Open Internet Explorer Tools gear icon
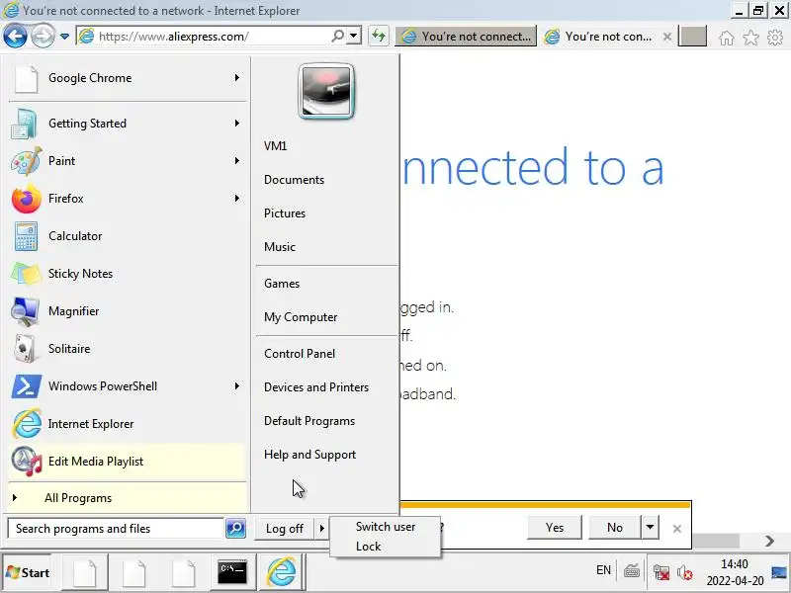791x593 pixels. coord(775,38)
